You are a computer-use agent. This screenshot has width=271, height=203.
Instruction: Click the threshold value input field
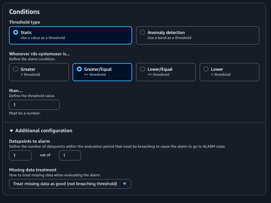[34, 105]
